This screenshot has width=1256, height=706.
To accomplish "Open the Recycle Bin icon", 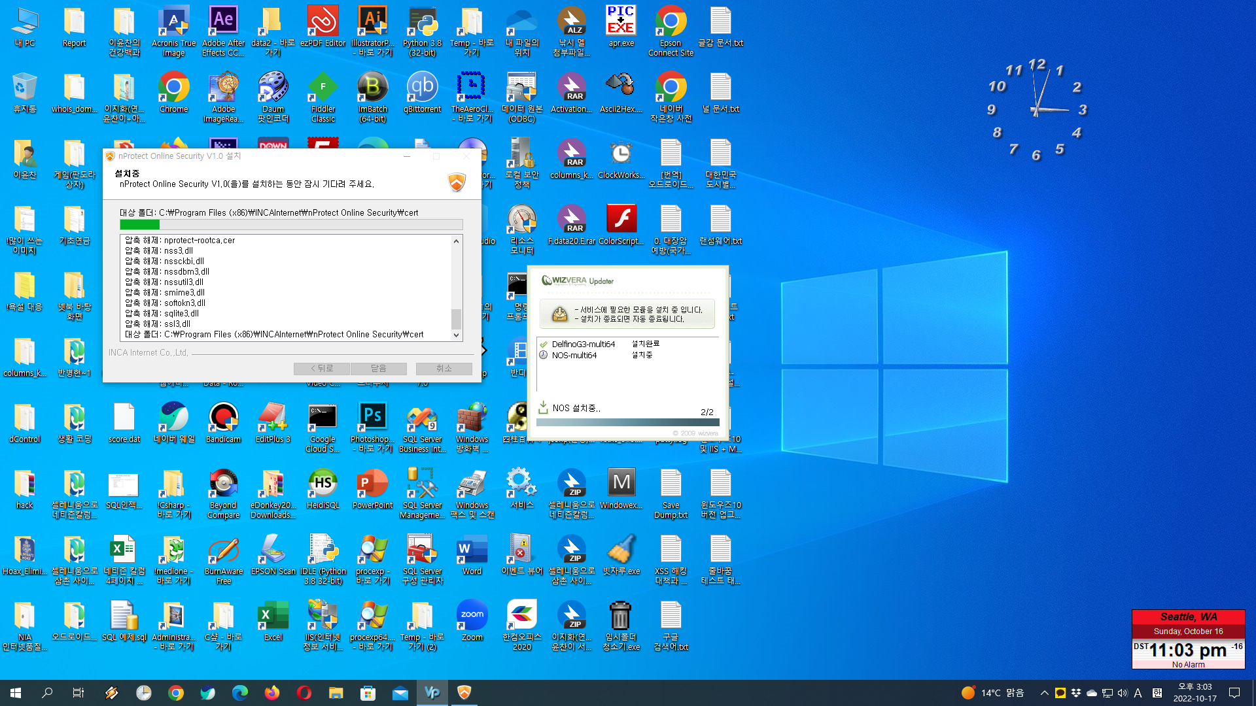I will coord(25,93).
